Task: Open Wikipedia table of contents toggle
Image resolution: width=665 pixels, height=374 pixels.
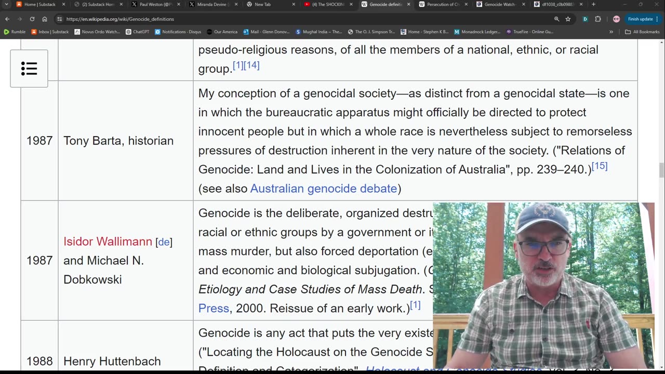Action: point(29,68)
